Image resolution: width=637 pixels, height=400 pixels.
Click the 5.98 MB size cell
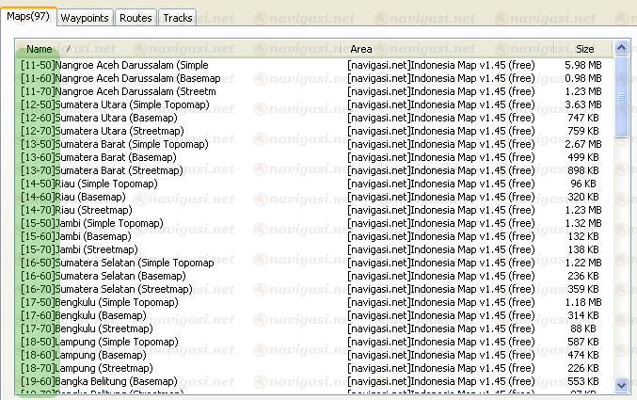click(x=582, y=64)
